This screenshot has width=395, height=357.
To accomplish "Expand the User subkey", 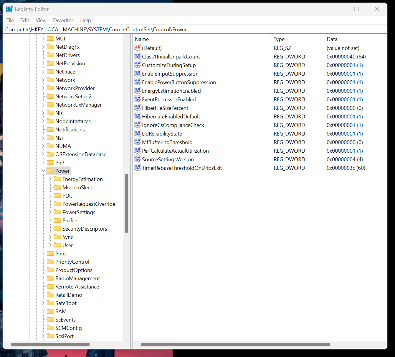I will [x=50, y=245].
